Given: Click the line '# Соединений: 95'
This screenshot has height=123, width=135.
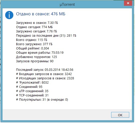Looking at the screenshot, I should 29,87.
